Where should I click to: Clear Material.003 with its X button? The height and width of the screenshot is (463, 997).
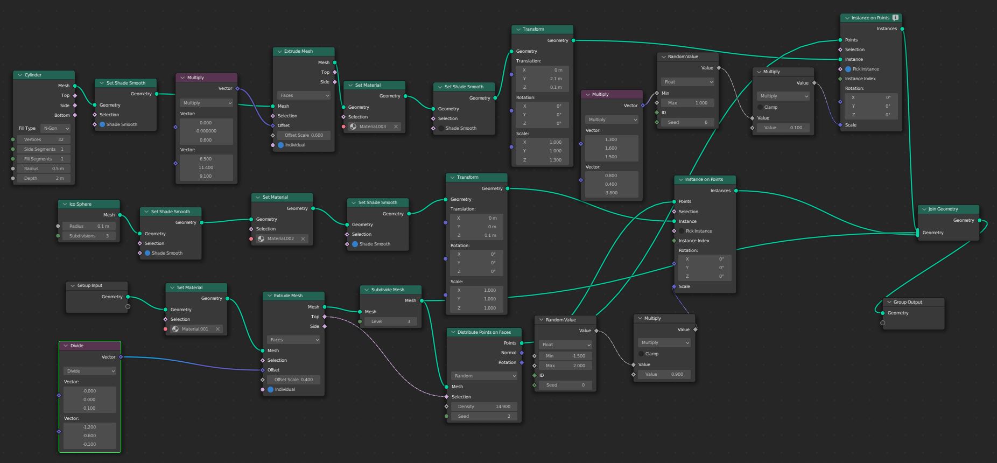click(x=396, y=127)
